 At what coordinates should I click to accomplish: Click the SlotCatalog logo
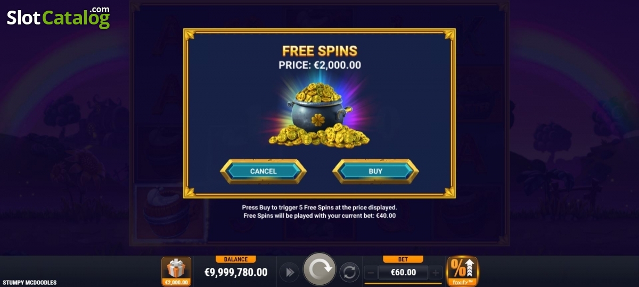[x=58, y=18]
